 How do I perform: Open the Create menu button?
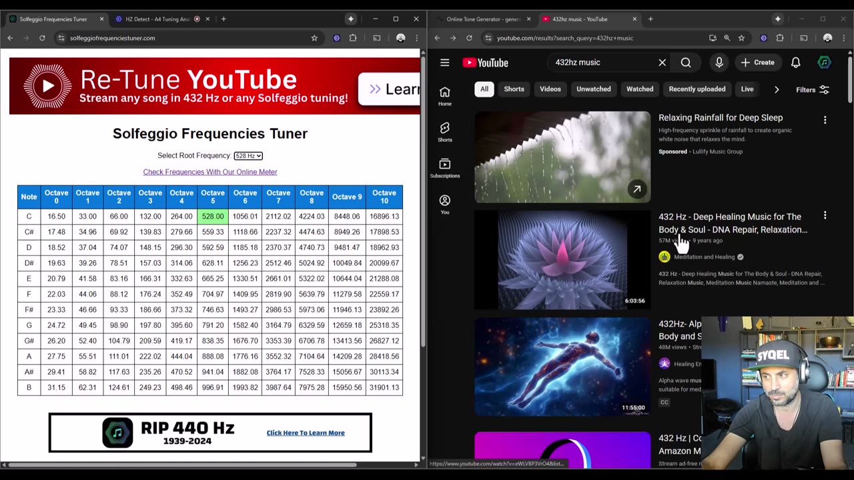pyautogui.click(x=757, y=63)
